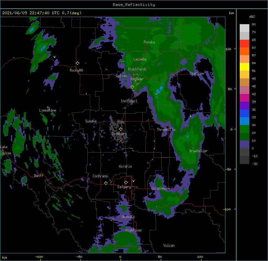Click the yellow V marker east of Calgary
268x261 pixels.
point(133,181)
